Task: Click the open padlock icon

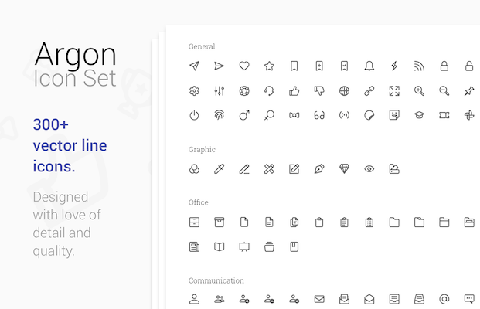Action: (469, 66)
